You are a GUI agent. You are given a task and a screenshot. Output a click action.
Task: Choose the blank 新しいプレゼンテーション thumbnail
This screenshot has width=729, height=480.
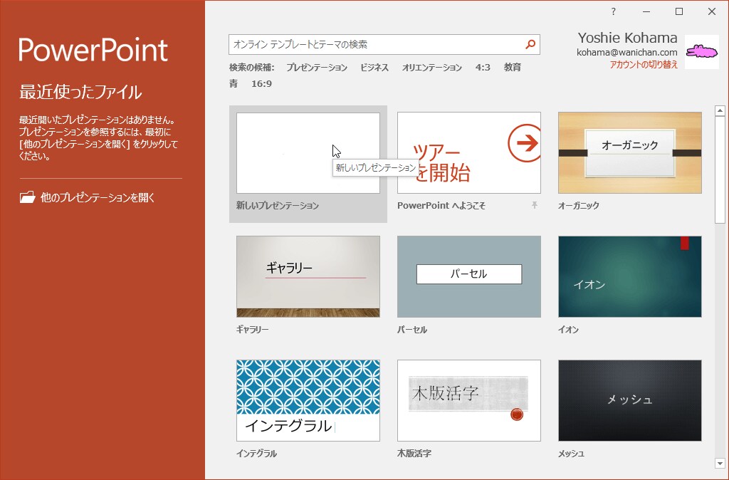point(308,152)
